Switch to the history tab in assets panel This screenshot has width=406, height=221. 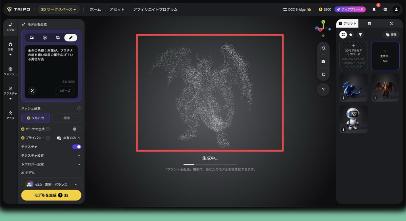coord(391,24)
